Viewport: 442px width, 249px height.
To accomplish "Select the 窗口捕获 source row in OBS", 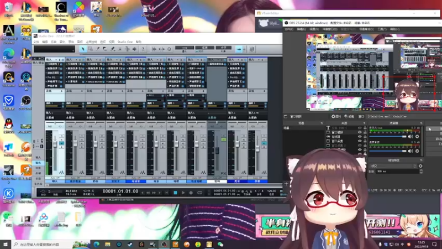I will (346, 132).
